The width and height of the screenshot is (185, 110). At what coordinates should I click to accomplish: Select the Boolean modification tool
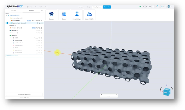click(64, 15)
